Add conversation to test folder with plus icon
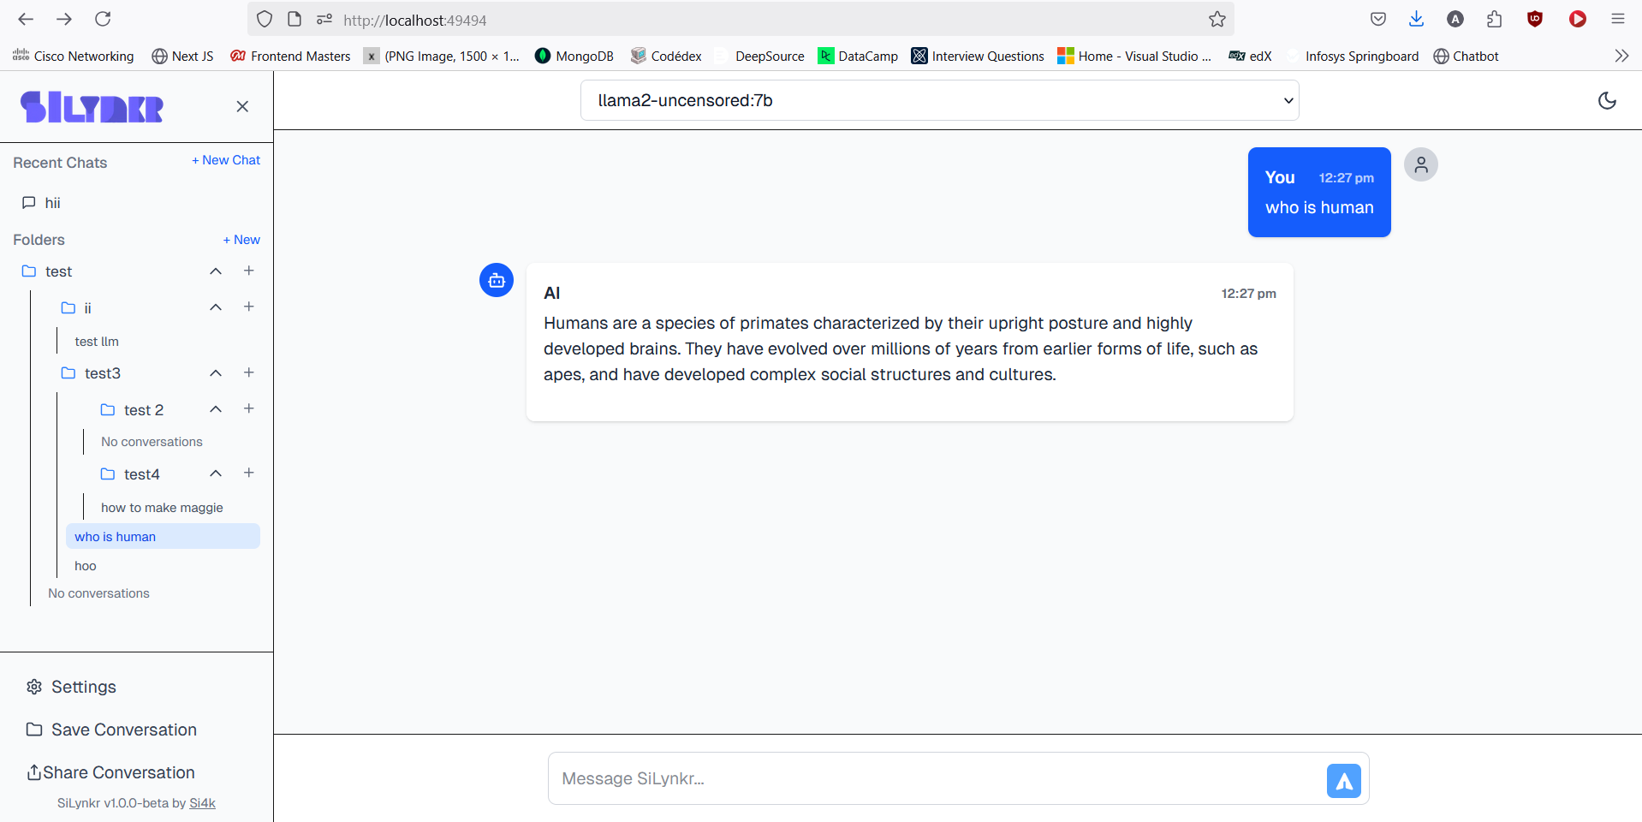This screenshot has width=1642, height=822. pyautogui.click(x=249, y=271)
